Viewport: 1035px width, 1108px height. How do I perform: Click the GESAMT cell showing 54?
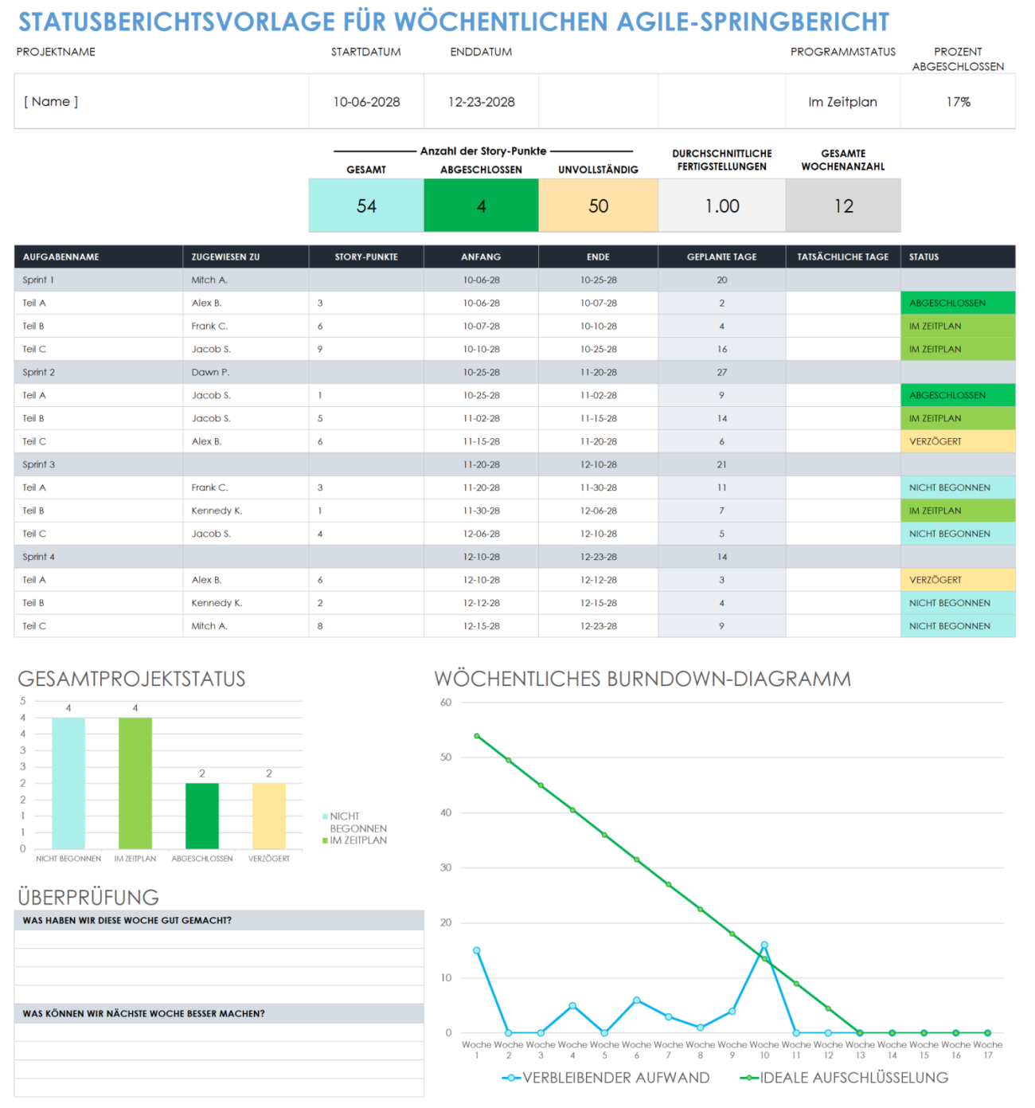(365, 206)
